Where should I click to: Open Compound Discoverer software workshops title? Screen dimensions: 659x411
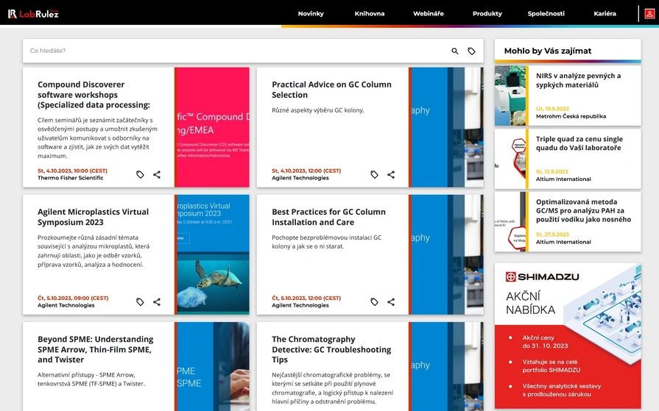(94, 94)
